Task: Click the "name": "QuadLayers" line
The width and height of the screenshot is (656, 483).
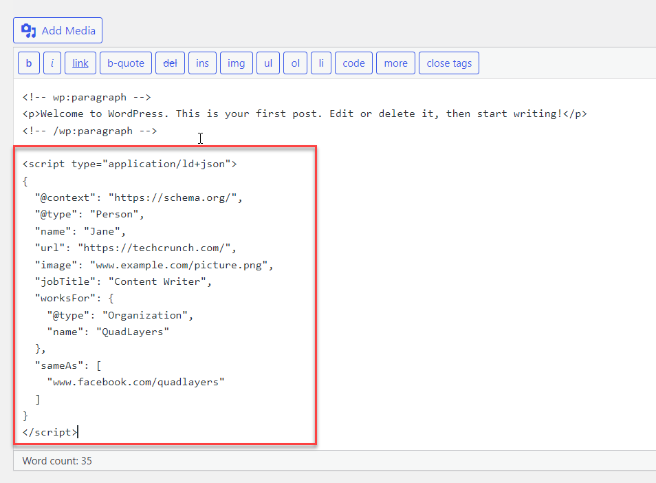Action: coord(108,332)
